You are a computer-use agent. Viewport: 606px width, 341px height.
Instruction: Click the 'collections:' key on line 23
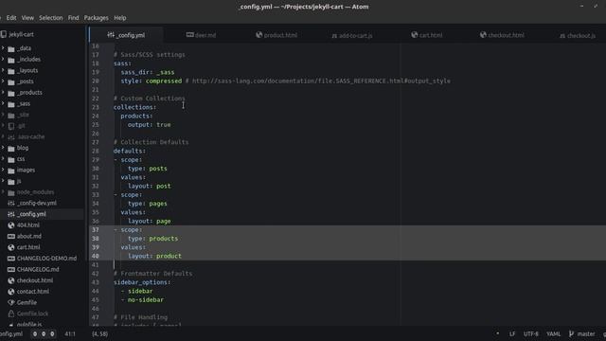[x=134, y=107]
